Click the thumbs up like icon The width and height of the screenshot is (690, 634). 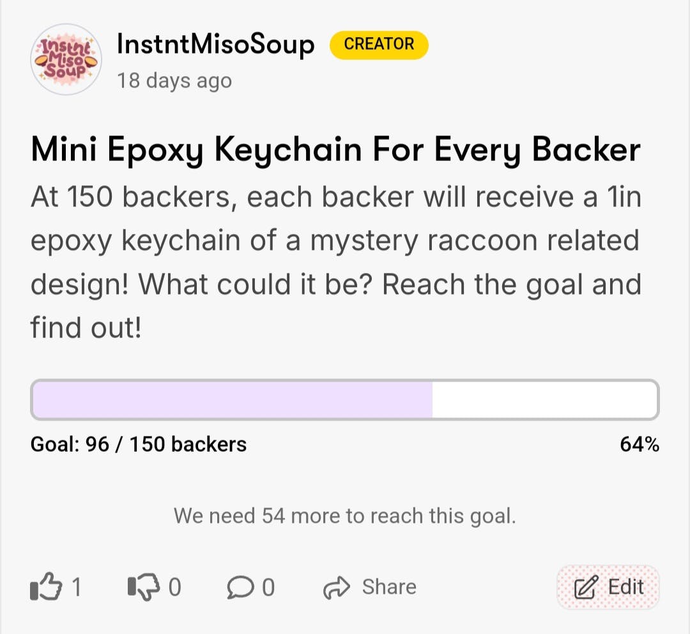coord(45,587)
